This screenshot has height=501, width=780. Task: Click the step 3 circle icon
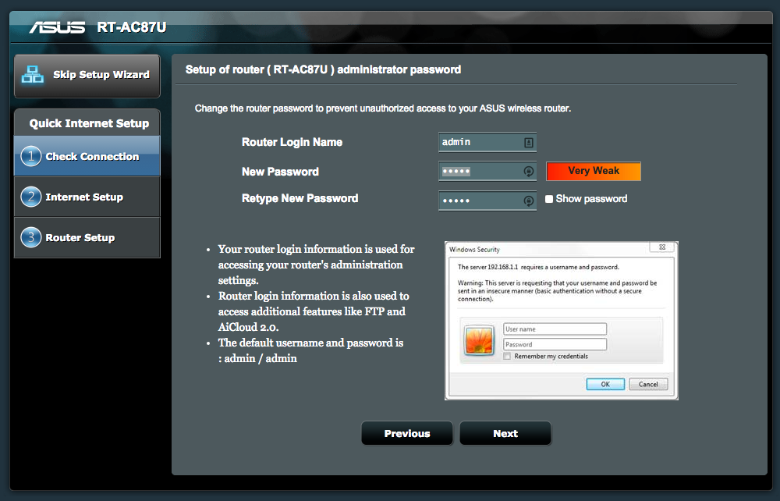pyautogui.click(x=31, y=237)
